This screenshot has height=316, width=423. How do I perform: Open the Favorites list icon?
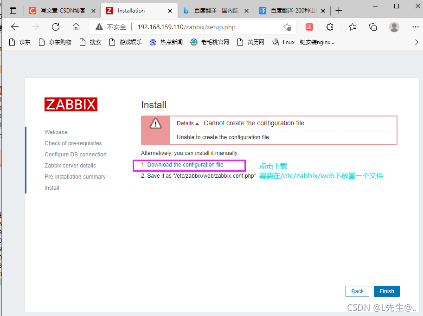352,27
